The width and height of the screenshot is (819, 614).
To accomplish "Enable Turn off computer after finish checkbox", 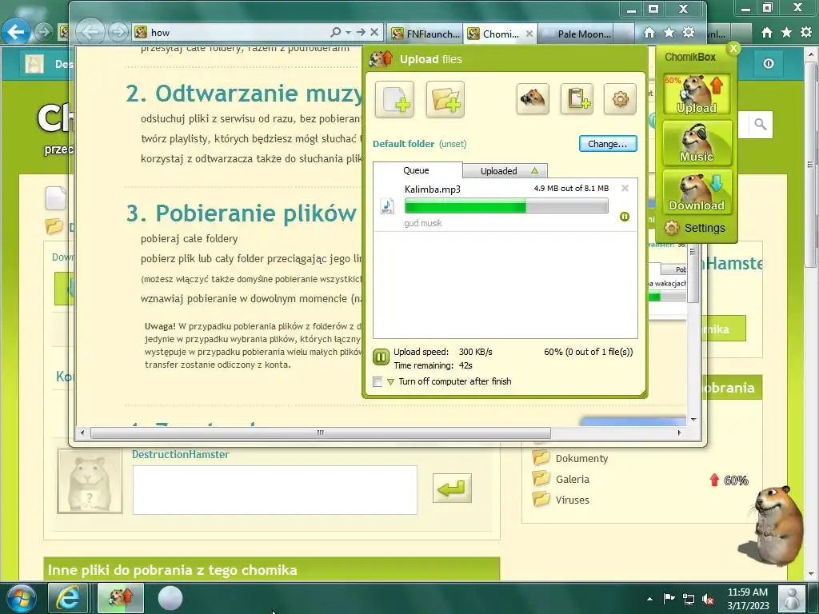I will pos(378,381).
